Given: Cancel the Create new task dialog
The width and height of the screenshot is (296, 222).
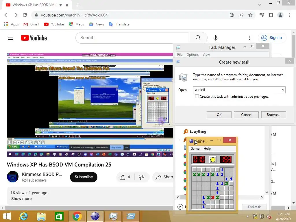Looking at the screenshot, I should 246,114.
